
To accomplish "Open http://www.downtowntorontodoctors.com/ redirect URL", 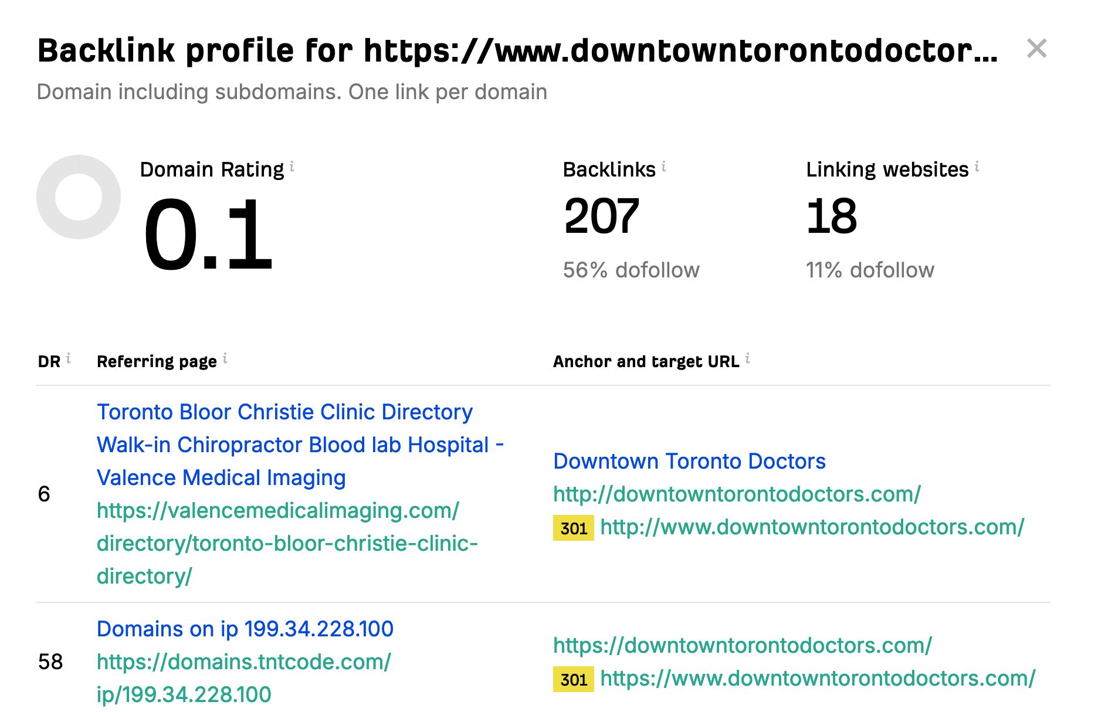I will [812, 527].
